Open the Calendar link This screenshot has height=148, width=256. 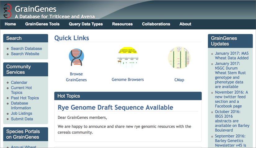pyautogui.click(x=19, y=82)
